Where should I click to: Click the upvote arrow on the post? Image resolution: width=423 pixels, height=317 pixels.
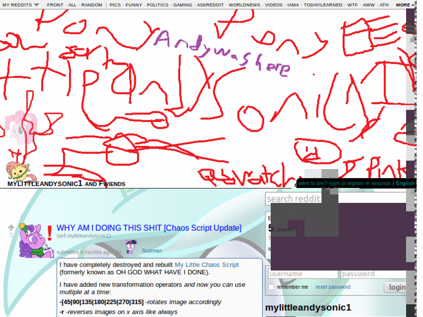(x=11, y=227)
